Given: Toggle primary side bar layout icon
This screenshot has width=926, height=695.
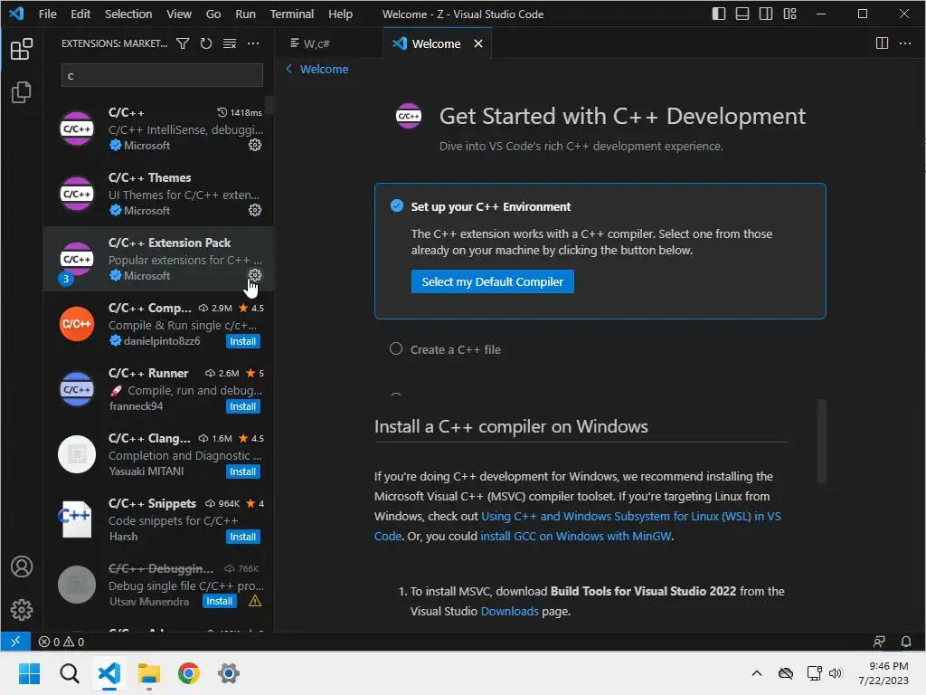Looking at the screenshot, I should pos(719,14).
